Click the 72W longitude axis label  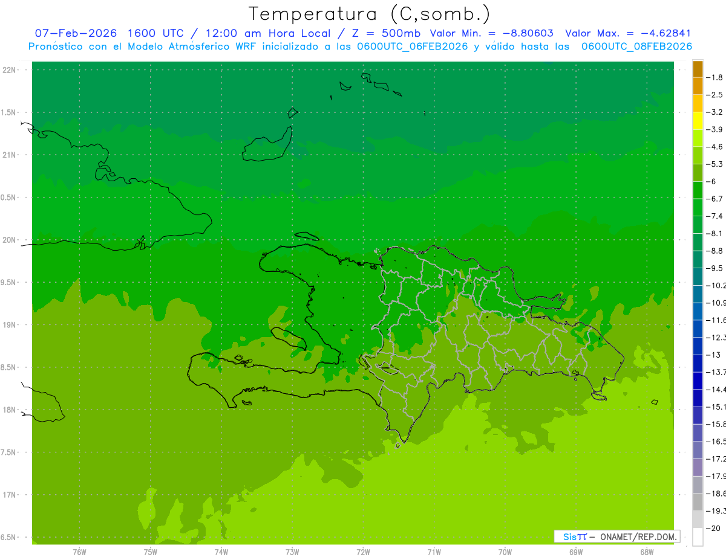pyautogui.click(x=363, y=552)
